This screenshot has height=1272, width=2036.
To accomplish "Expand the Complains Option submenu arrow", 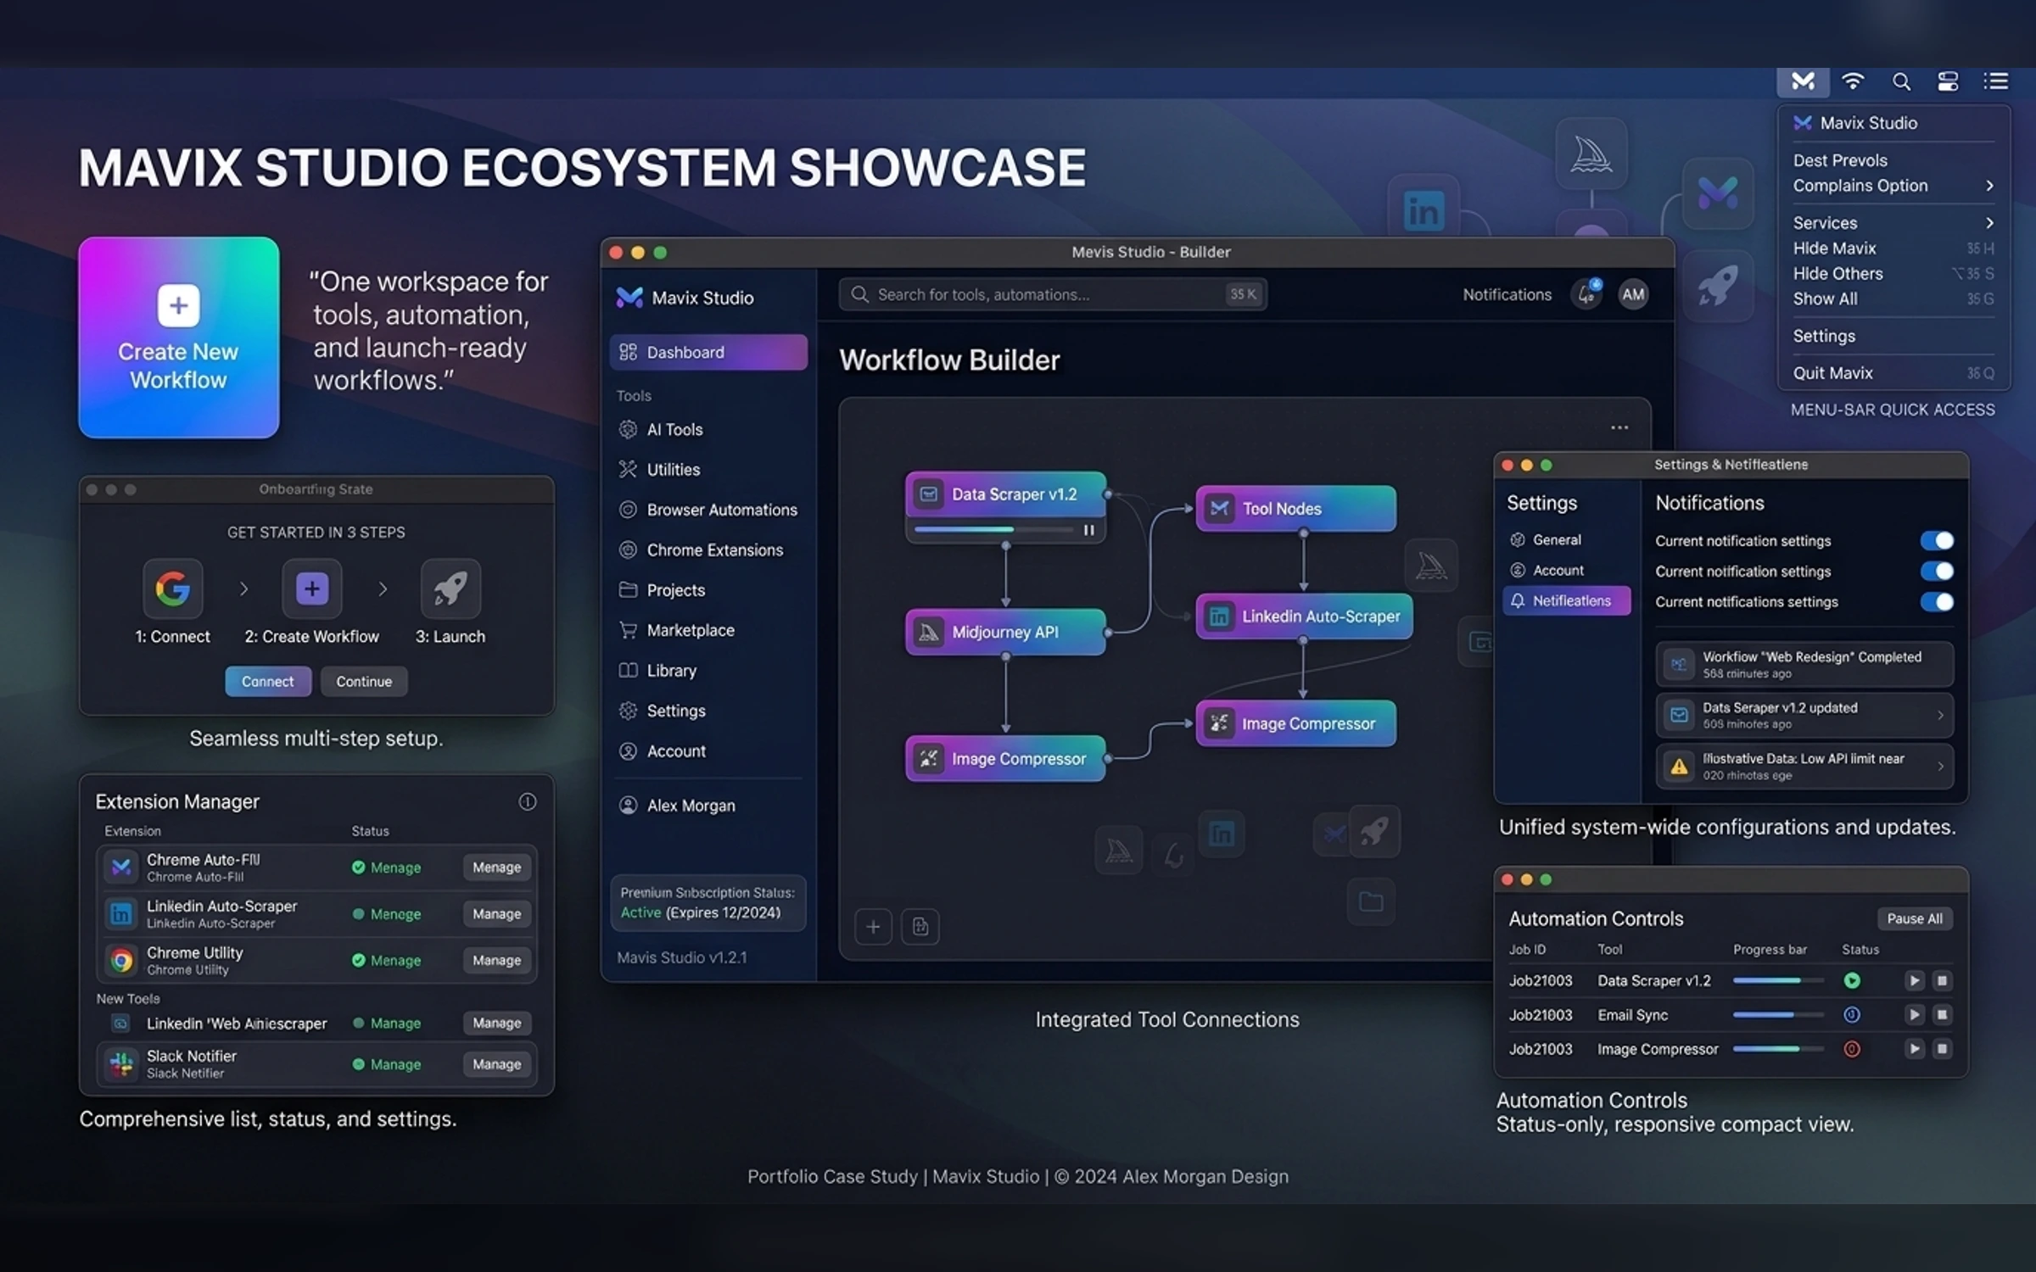I will (x=1989, y=185).
